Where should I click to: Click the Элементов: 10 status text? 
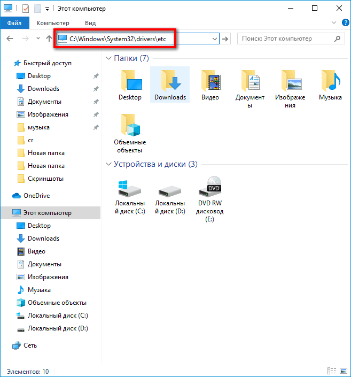coord(28,372)
